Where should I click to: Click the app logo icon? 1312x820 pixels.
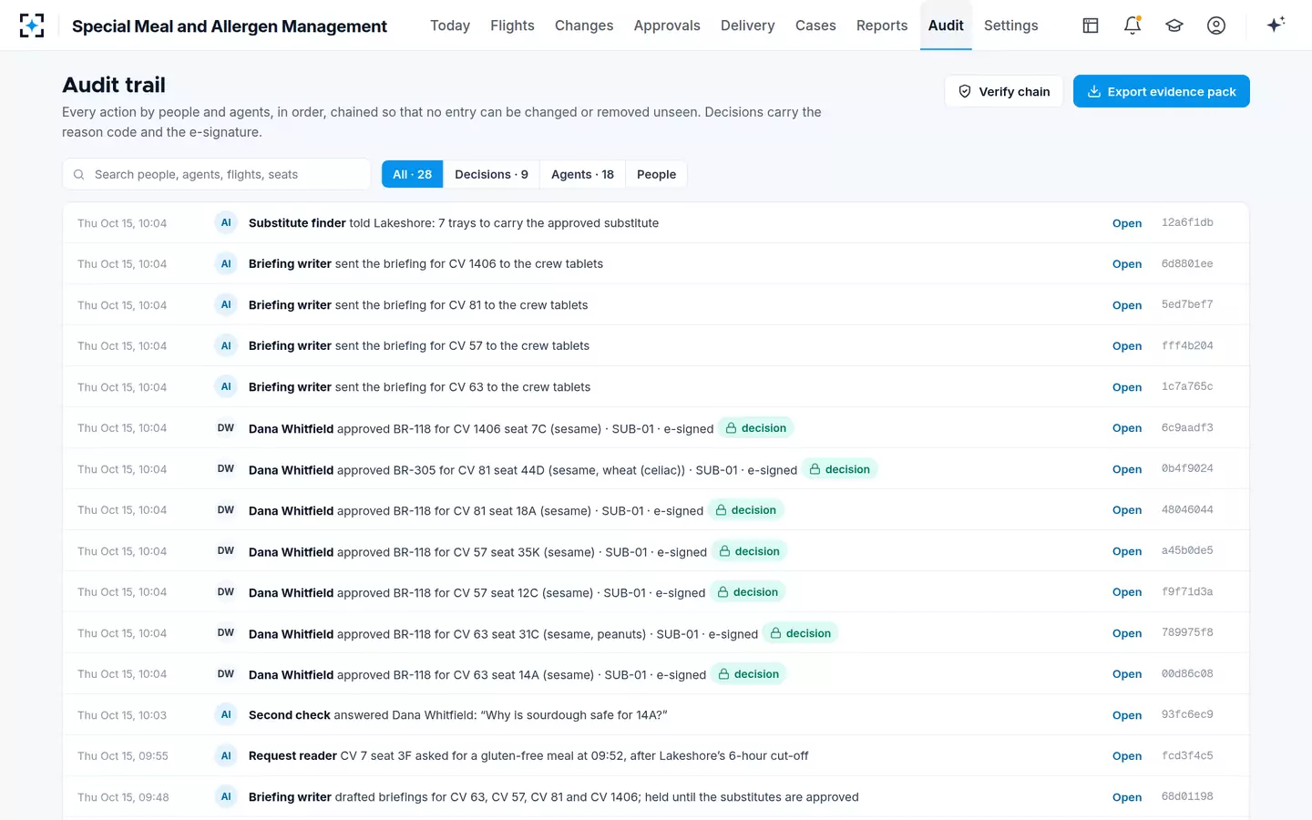[32, 26]
